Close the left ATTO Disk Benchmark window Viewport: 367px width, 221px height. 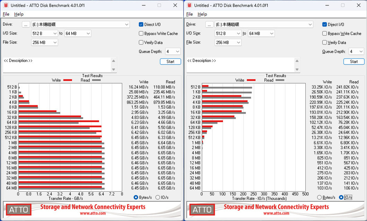click(x=175, y=5)
